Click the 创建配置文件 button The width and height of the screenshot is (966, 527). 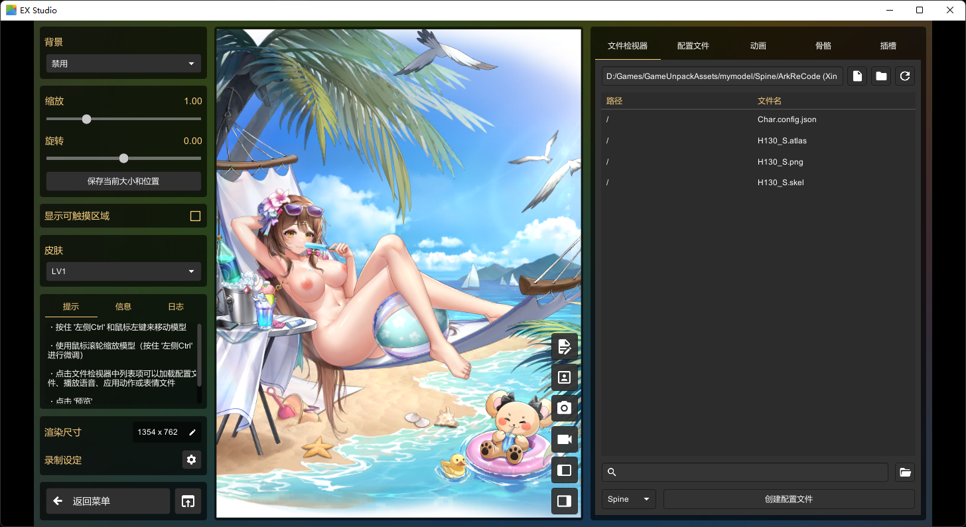pyautogui.click(x=789, y=499)
